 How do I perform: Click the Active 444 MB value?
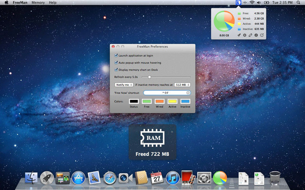[259, 24]
